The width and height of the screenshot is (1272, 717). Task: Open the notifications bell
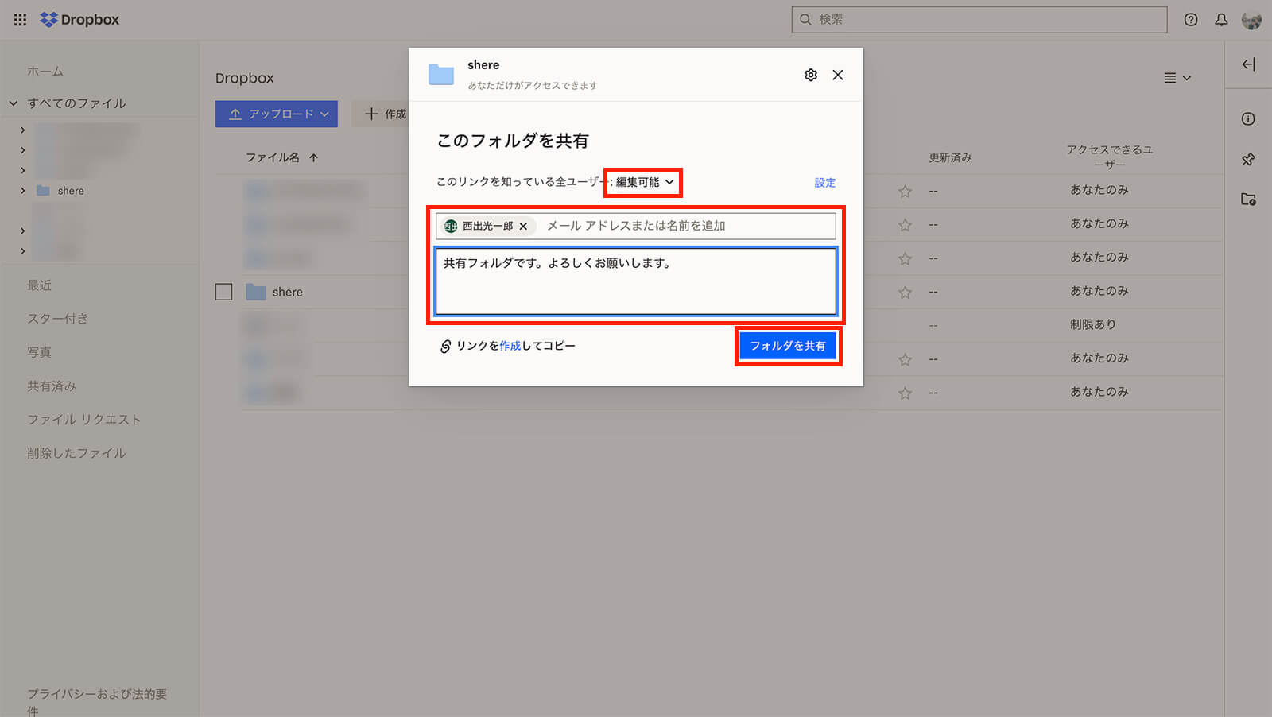[x=1221, y=20]
